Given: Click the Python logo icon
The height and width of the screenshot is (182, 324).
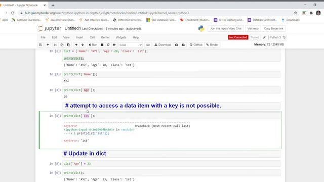Looking at the screenshot, I should pos(201,28).
